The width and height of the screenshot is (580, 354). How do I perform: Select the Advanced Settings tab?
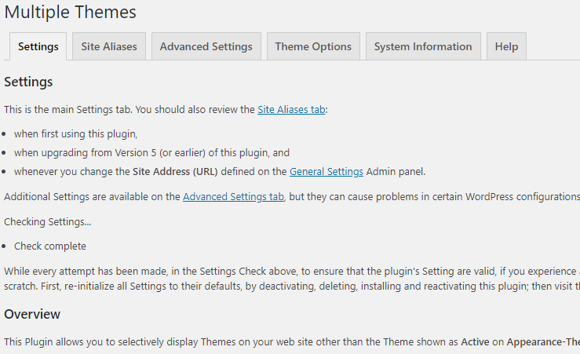coord(206,46)
